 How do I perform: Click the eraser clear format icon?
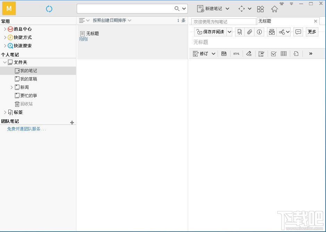point(249,54)
